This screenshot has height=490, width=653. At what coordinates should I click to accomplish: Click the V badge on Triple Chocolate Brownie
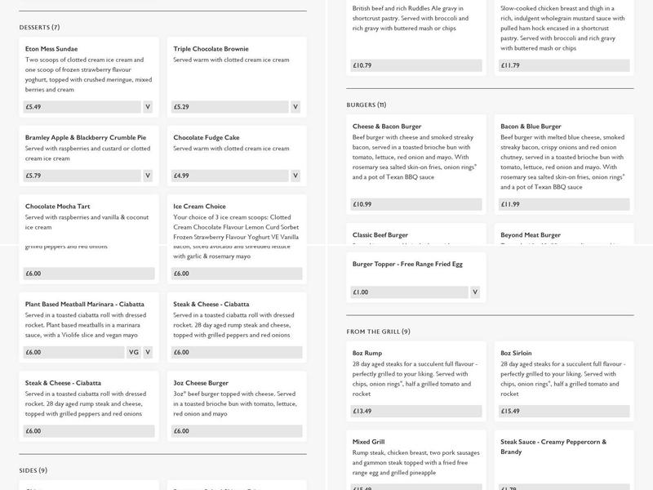point(295,107)
